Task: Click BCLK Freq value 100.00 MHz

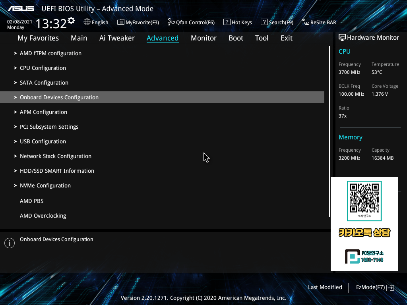Action: (351, 94)
